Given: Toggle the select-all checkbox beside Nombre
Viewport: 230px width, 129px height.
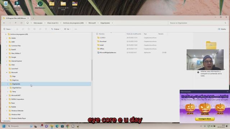Looking at the screenshot, I should [x=97, y=34].
